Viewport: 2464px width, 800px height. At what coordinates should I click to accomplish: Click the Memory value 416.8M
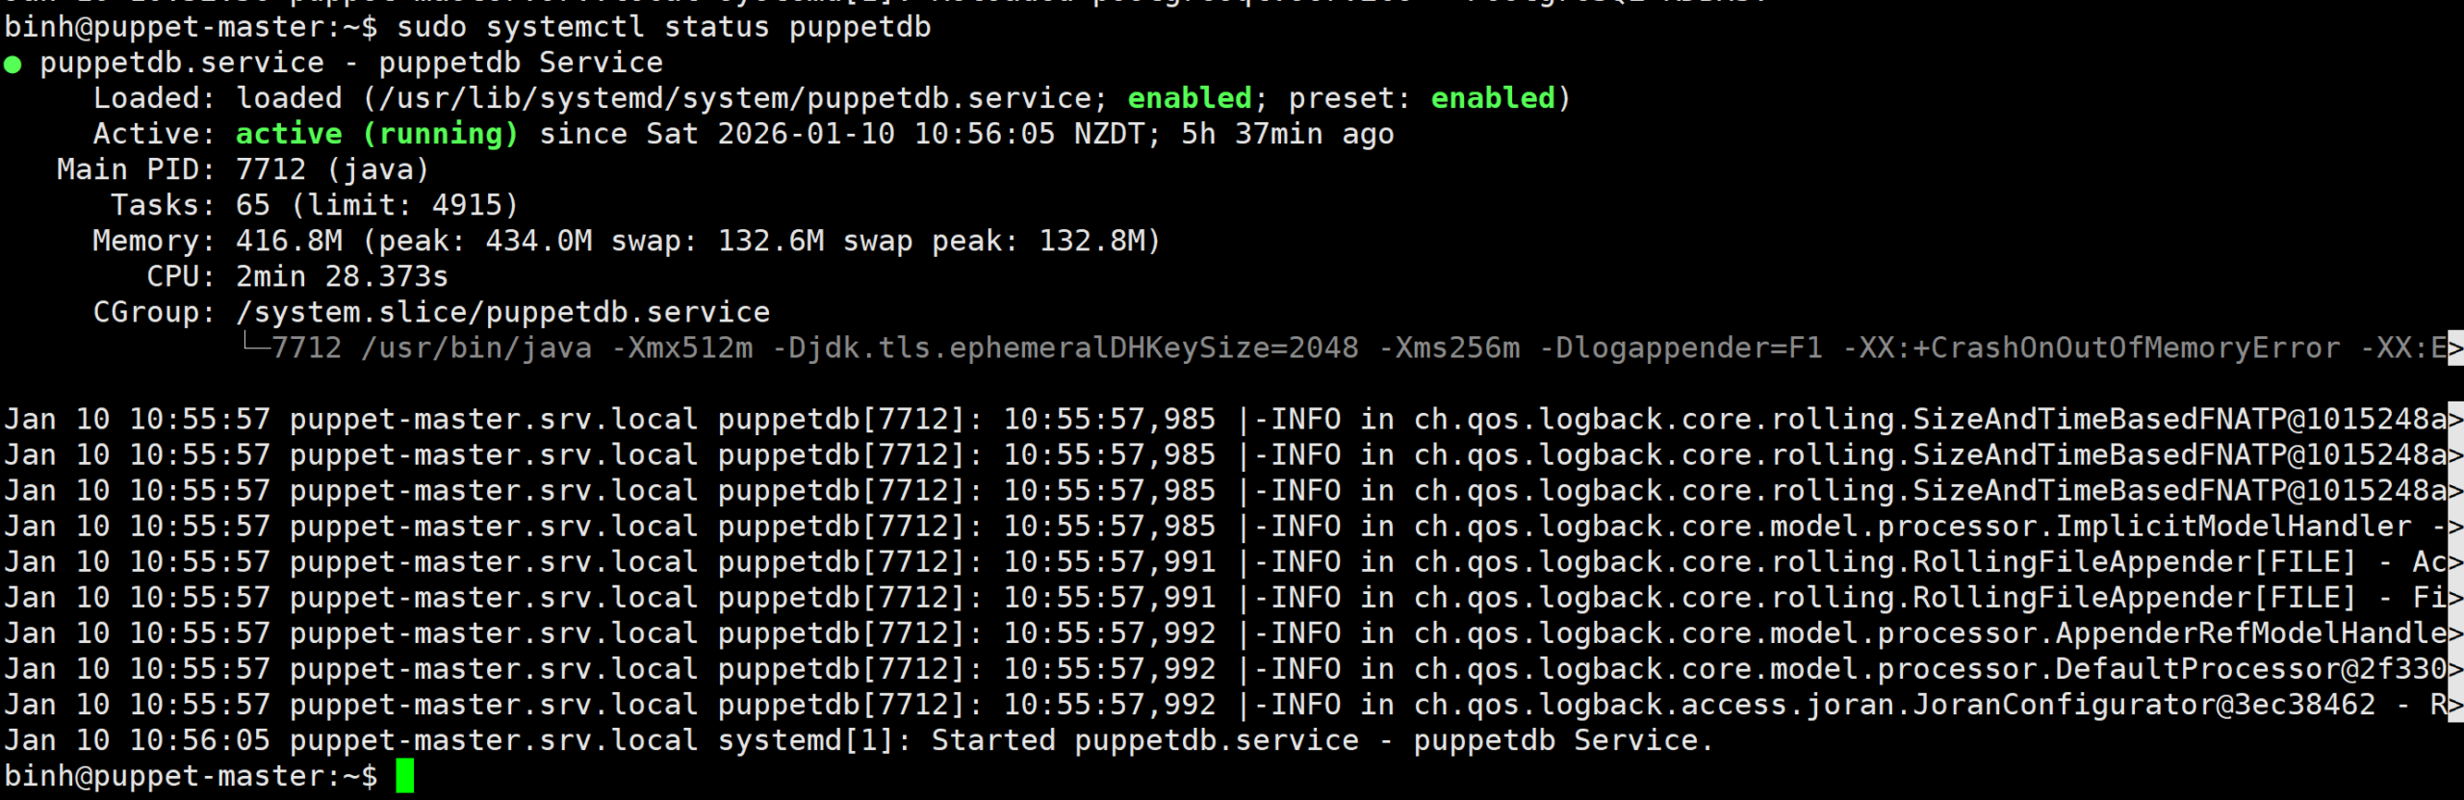coord(289,241)
